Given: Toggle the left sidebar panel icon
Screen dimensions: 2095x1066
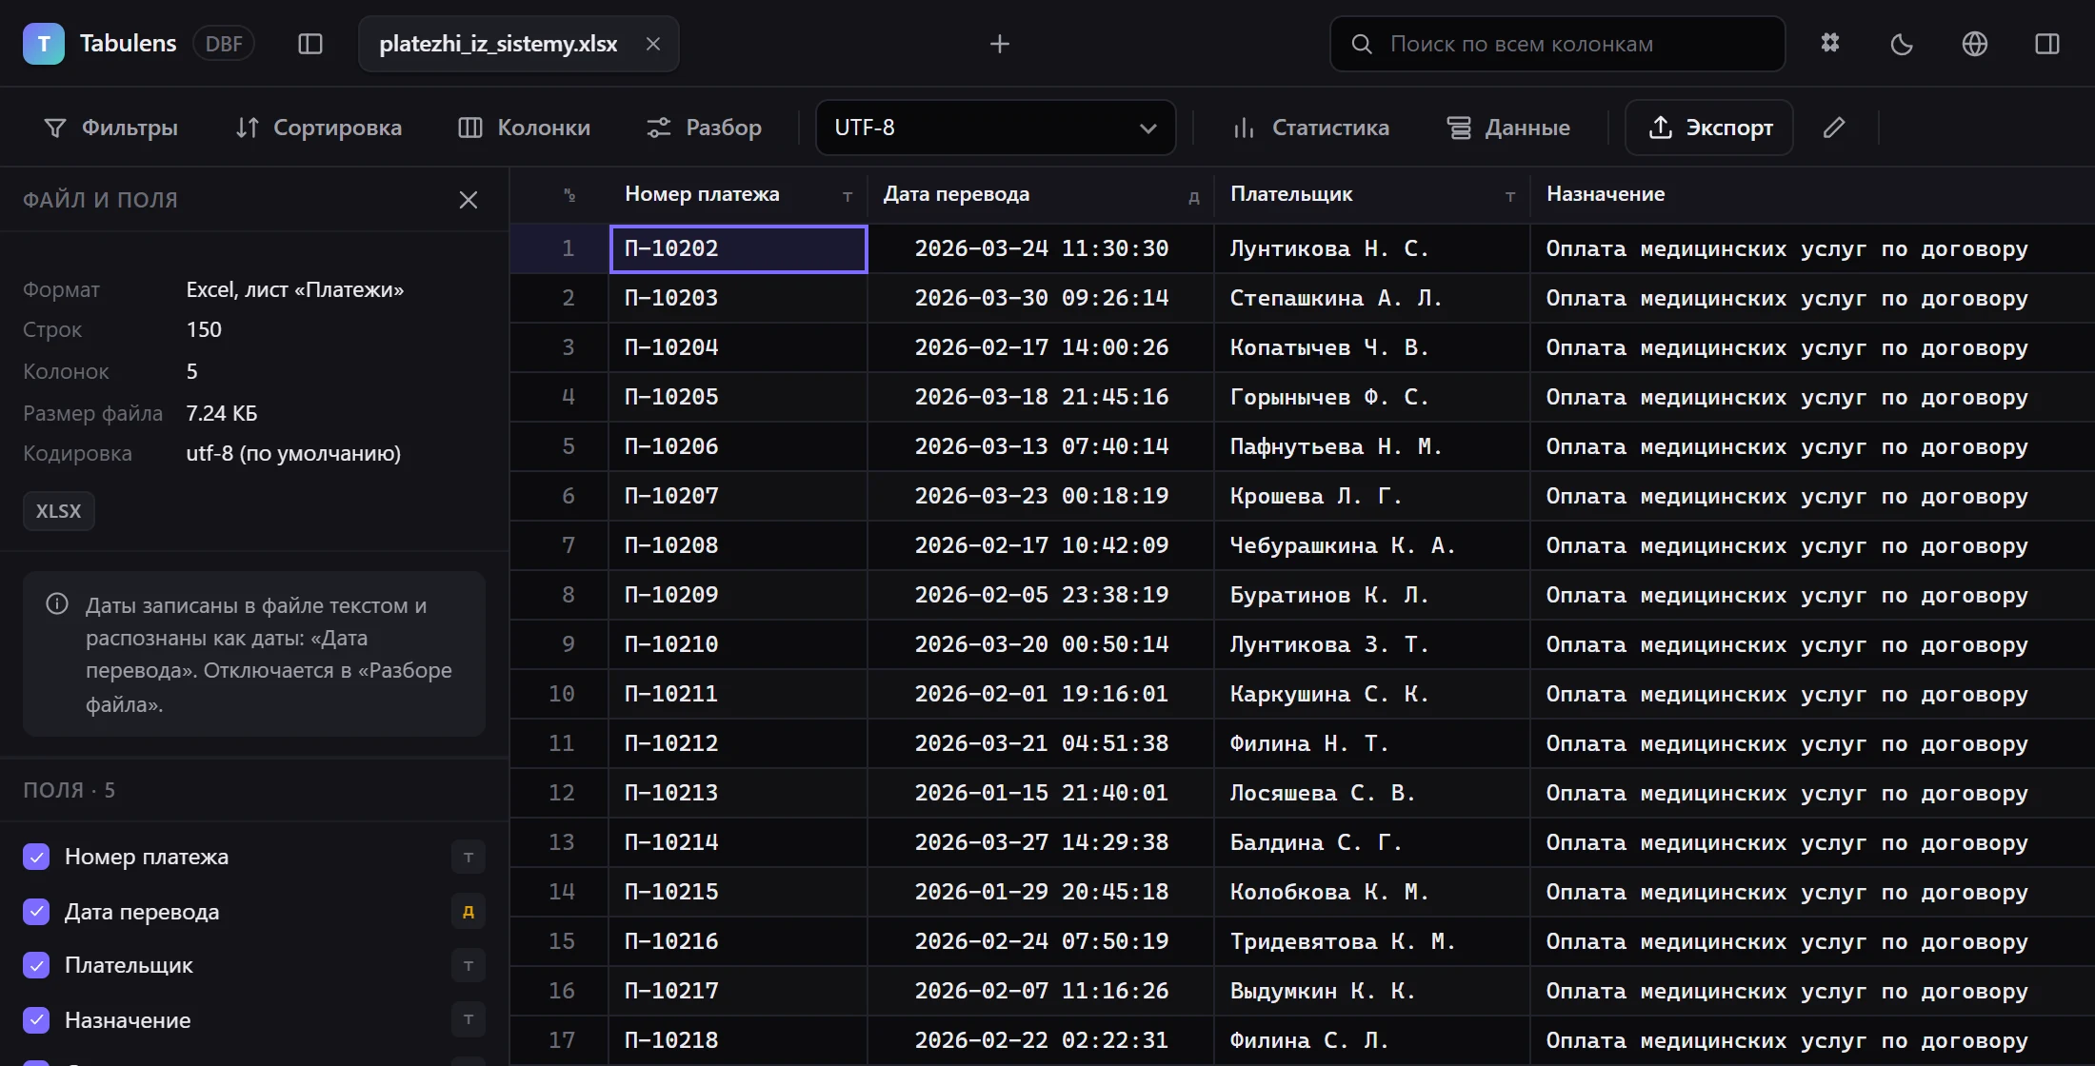Looking at the screenshot, I should 310,44.
